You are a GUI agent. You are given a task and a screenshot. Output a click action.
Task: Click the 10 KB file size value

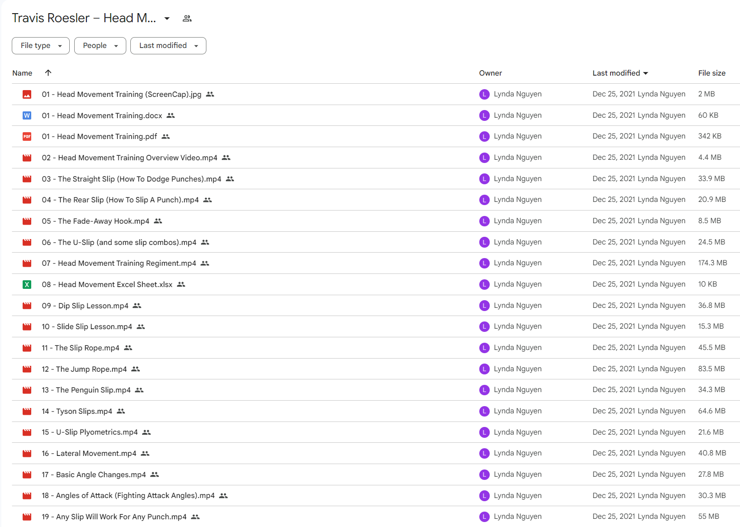pos(707,284)
